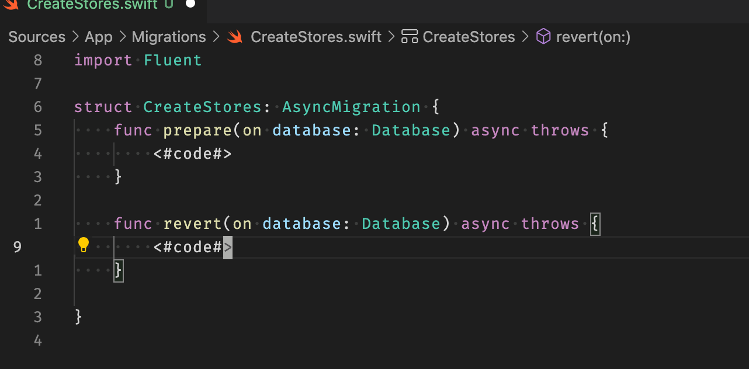Click relative line number 8 beside import
Viewport: 749px width, 369px height.
pos(38,60)
